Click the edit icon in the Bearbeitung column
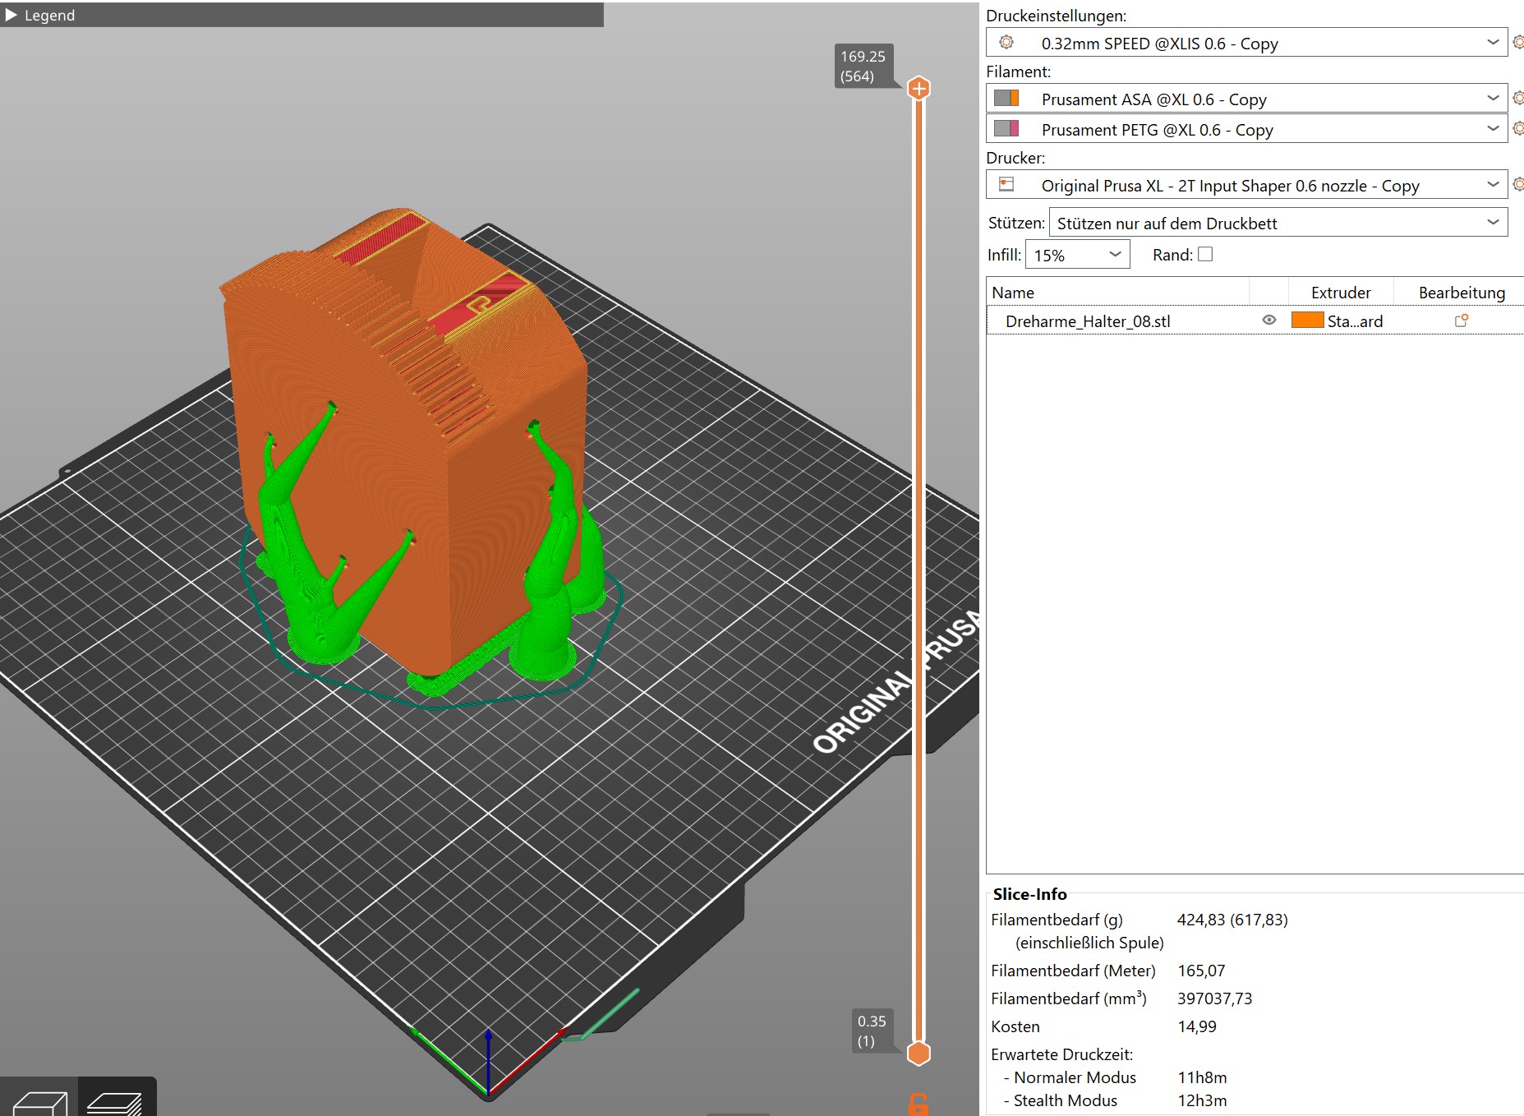The image size is (1524, 1116). 1462,321
